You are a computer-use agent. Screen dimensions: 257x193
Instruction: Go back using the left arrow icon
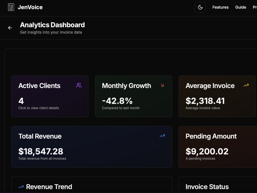[x=10, y=28]
